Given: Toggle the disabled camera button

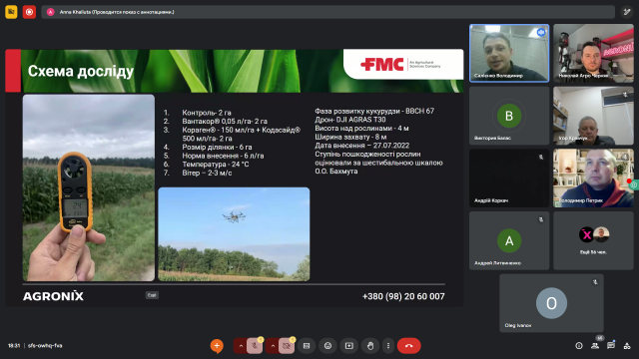Looking at the screenshot, I should point(287,346).
